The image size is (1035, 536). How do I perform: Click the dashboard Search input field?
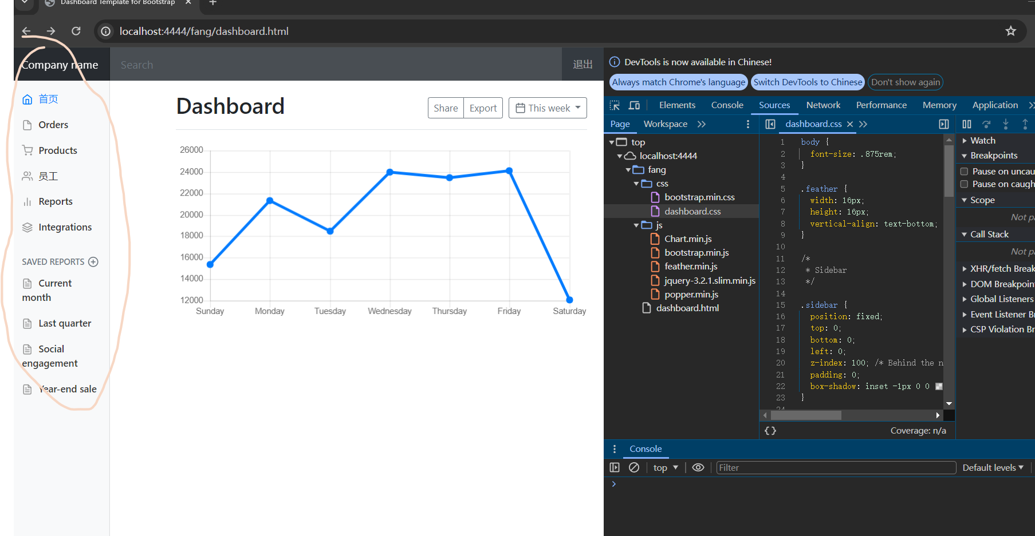click(336, 65)
